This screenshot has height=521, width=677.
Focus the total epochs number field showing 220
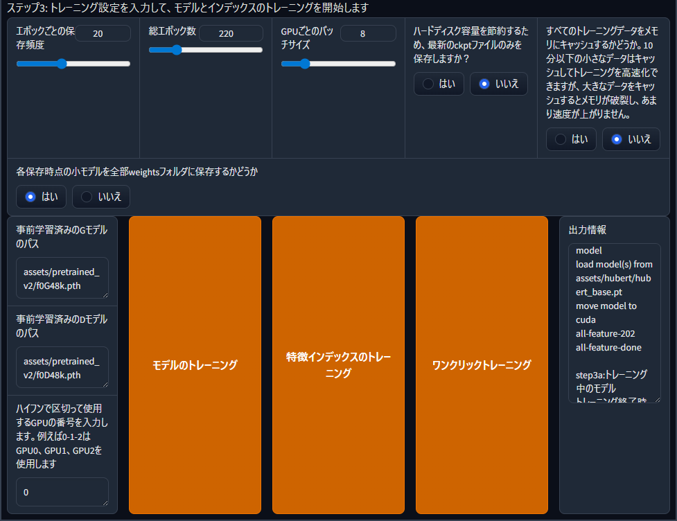pyautogui.click(x=230, y=33)
